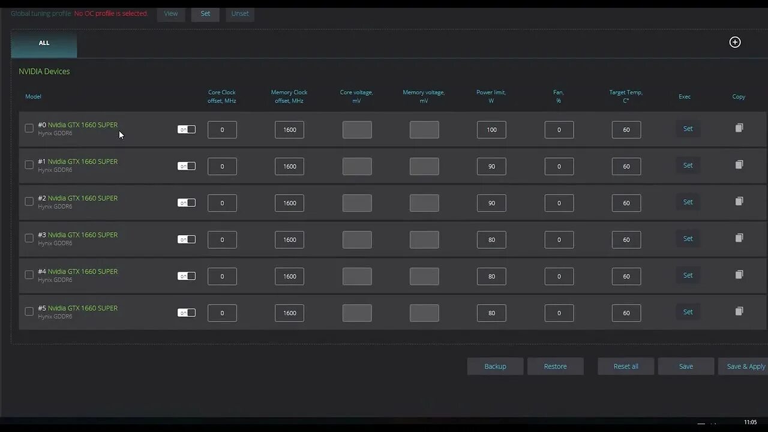Focus Target Temp field for GPU #5

626,313
